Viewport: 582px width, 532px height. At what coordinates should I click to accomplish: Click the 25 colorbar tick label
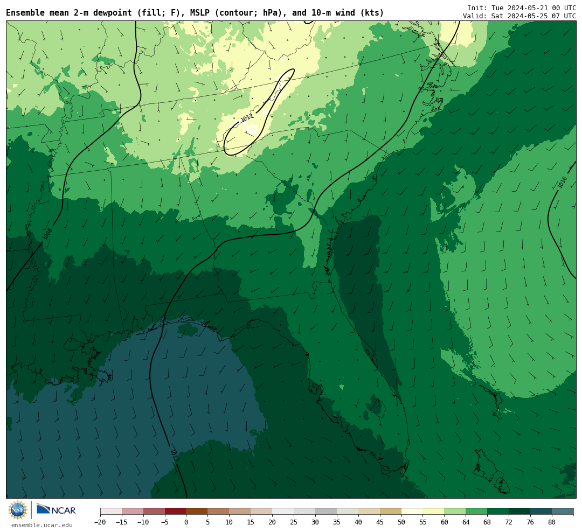click(294, 522)
